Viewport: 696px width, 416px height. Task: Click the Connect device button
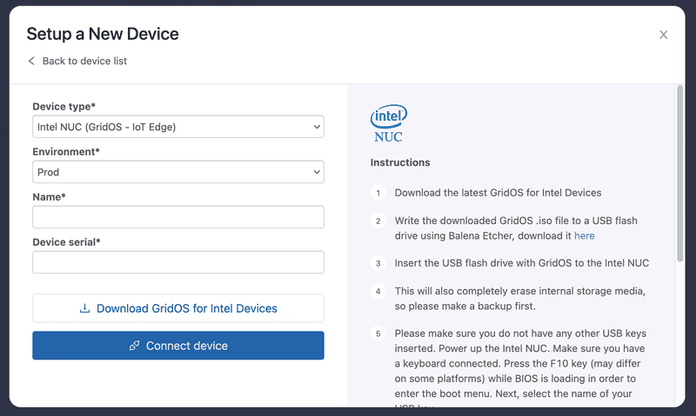point(178,345)
